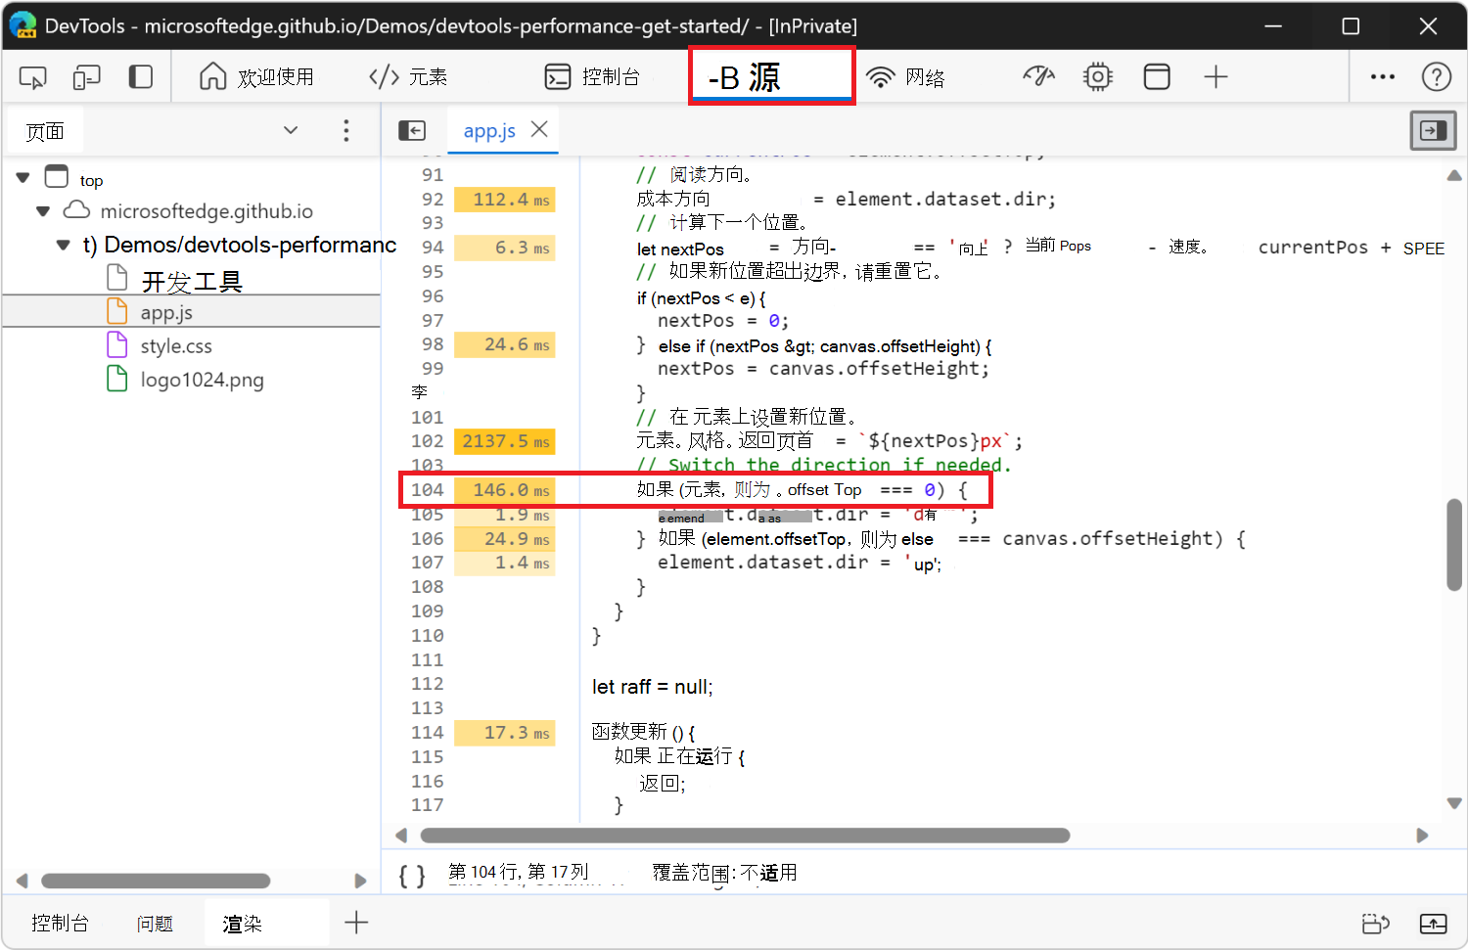The width and height of the screenshot is (1468, 950).
Task: Click the editor scroll up arrow
Action: (1454, 175)
